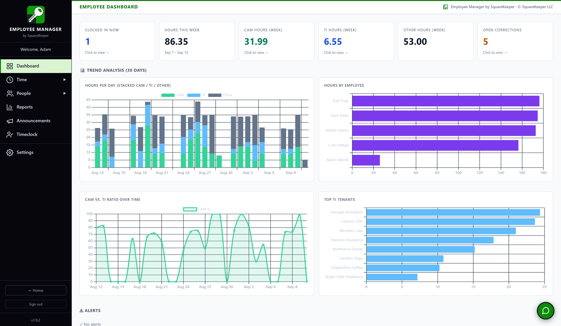561x326 pixels.
Task: Click Kim Tran's purple hours bar
Action: click(446, 101)
